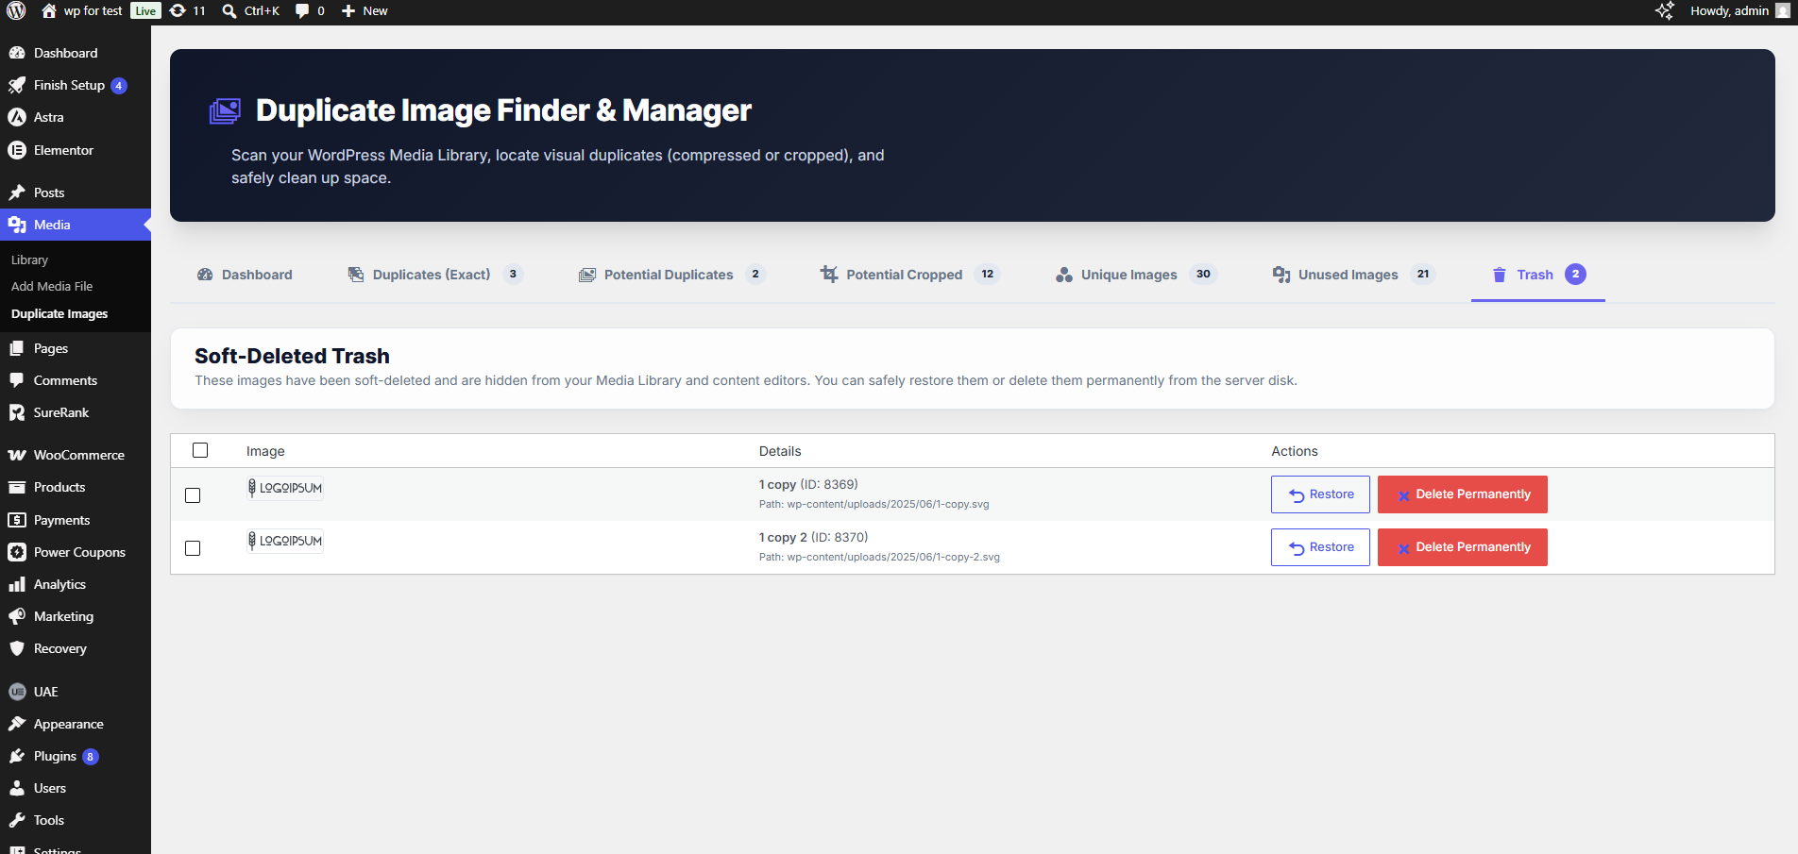1798x854 pixels.
Task: Click the Pages icon in sidebar
Action: point(17,348)
